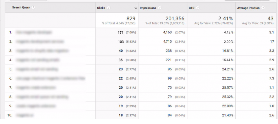Open third search query with 40 clicks

42,51
